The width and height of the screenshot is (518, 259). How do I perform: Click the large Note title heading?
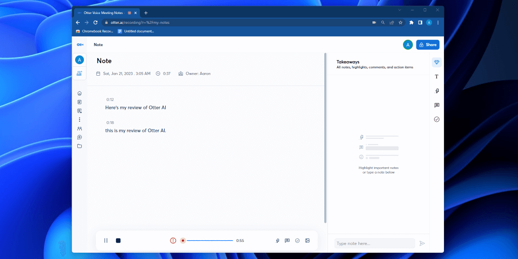pos(104,61)
